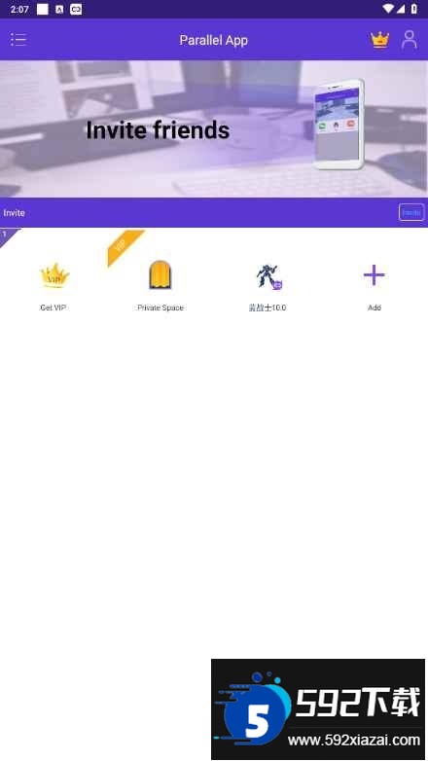Tap the VIP crown icon in header
Image resolution: width=428 pixels, height=761 pixels.
coord(380,40)
